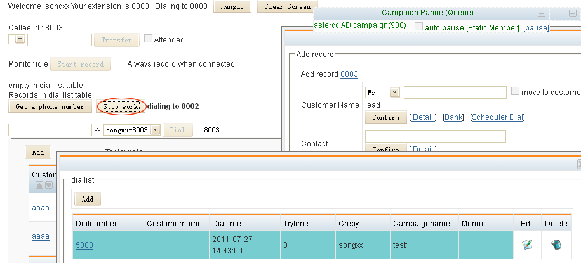The height and width of the screenshot is (263, 581).
Task: Click the Contact text input field
Action: [435, 136]
